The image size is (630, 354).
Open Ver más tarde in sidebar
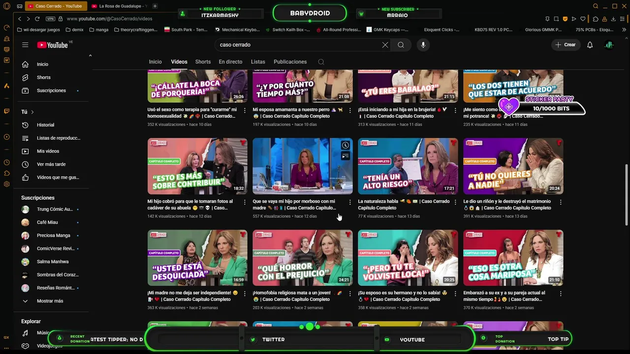coord(51,164)
